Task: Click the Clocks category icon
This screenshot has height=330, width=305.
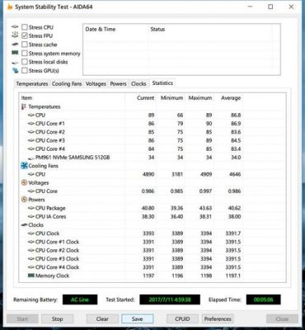Action: tap(25, 225)
